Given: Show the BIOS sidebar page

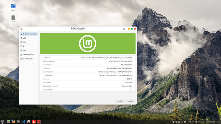Looking at the screenshot, I should point(29,50).
